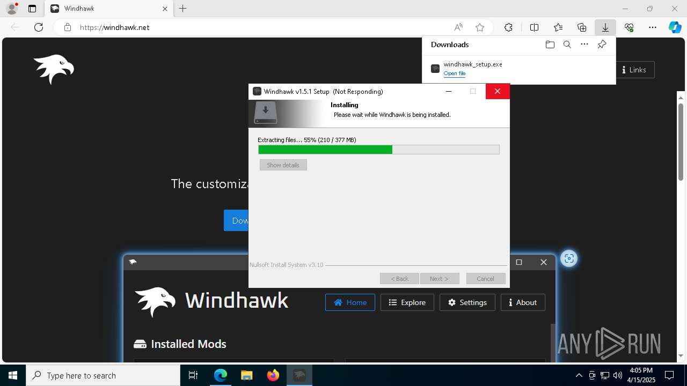
Task: Open Firefox from the taskbar
Action: click(273, 375)
